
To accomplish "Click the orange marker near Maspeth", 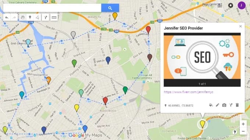I will click(x=115, y=16).
